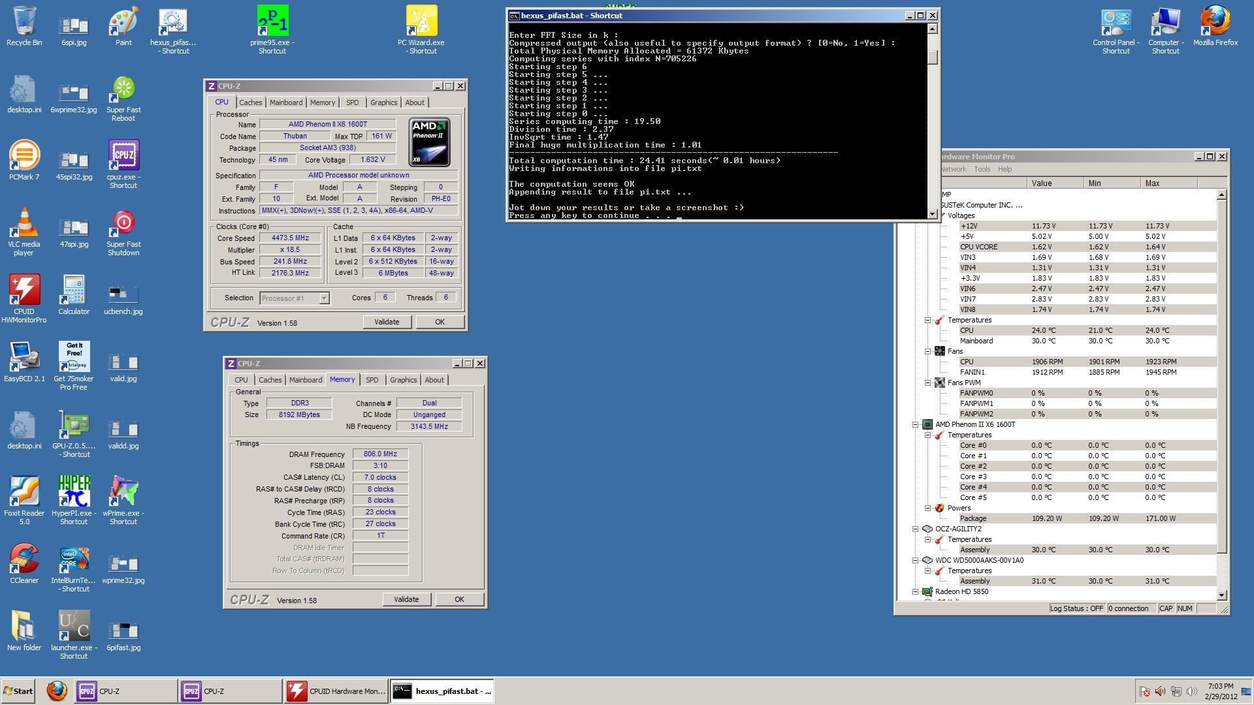
Task: Collapse the Radeon HD 5850 node
Action: click(916, 591)
